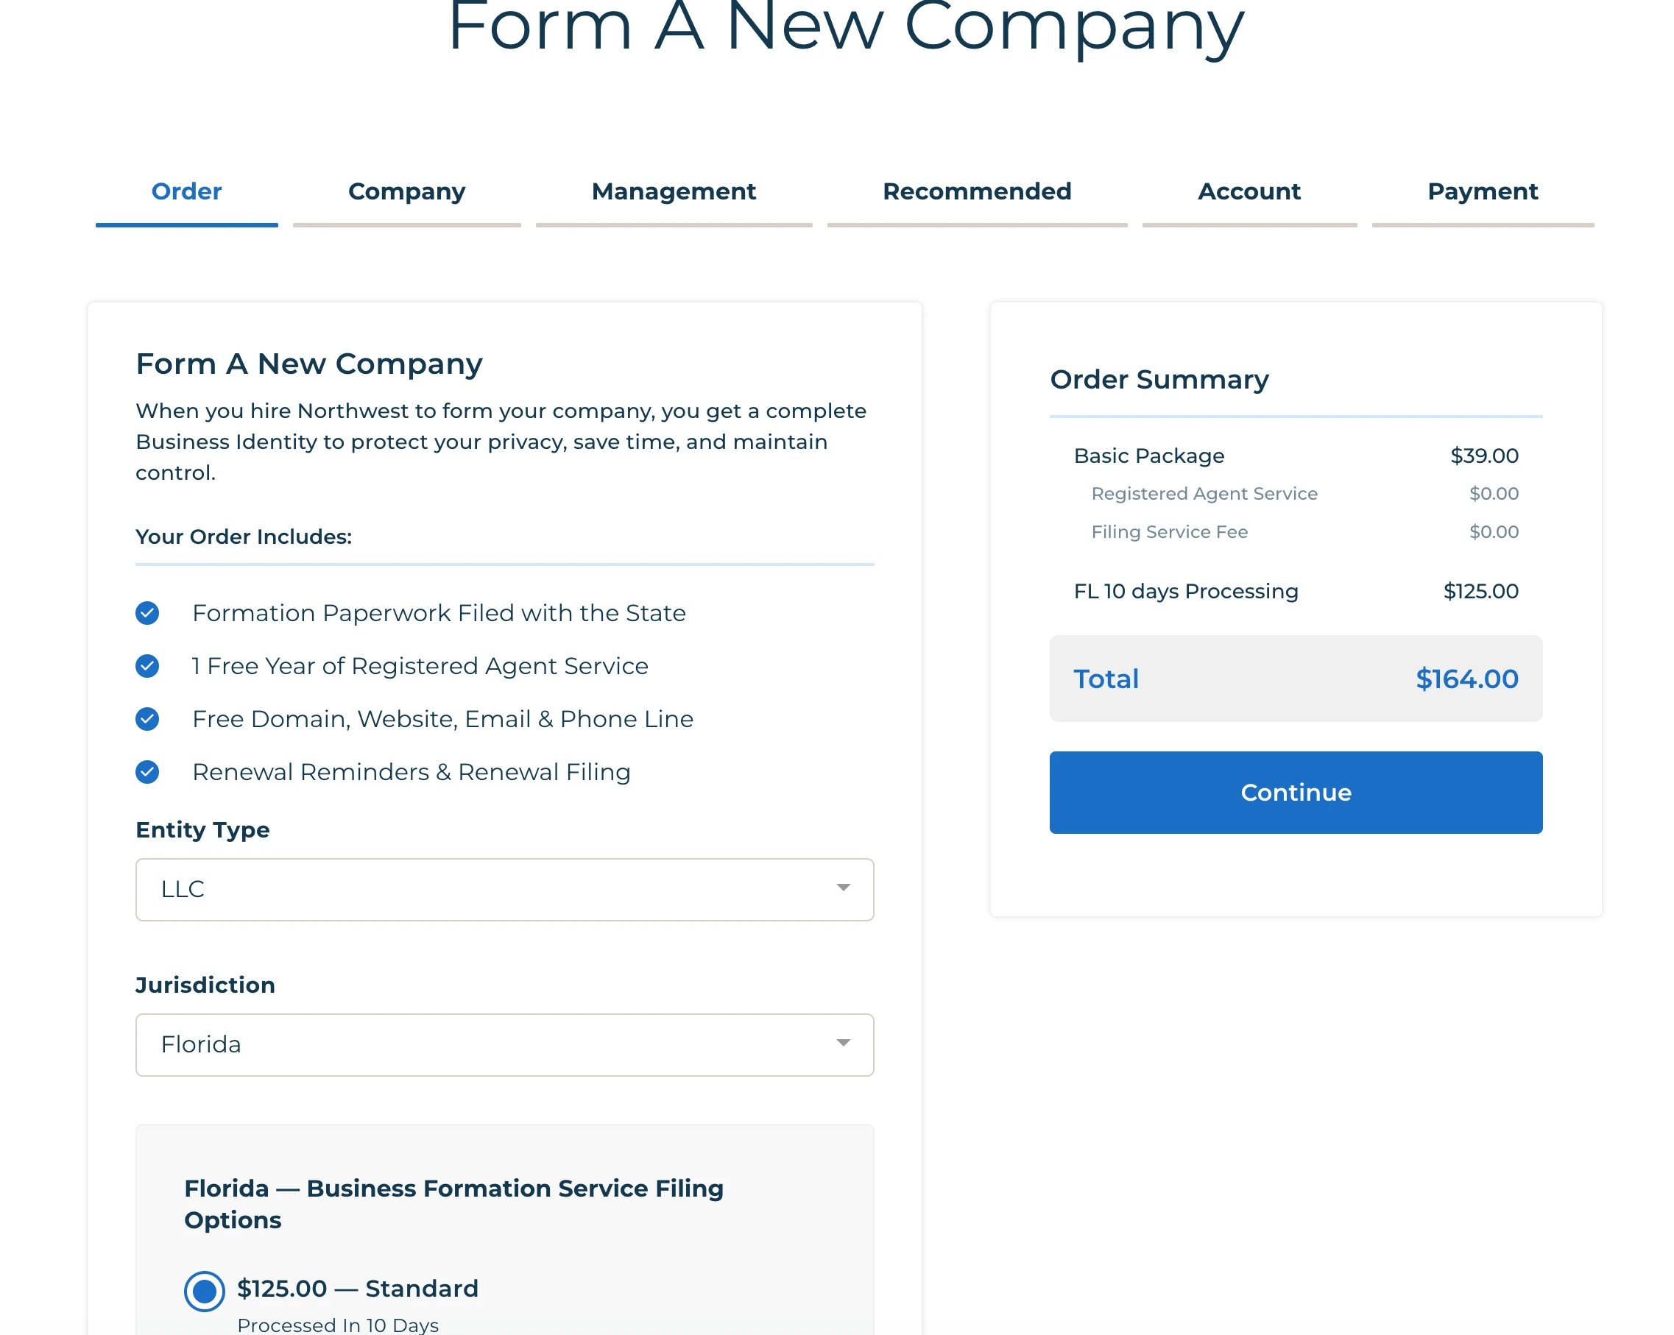Click the Order tab

point(186,191)
